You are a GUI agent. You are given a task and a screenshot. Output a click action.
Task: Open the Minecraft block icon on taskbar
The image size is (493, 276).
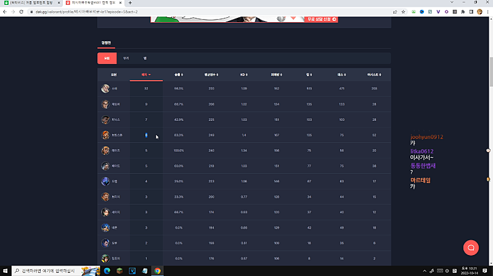click(x=120, y=270)
